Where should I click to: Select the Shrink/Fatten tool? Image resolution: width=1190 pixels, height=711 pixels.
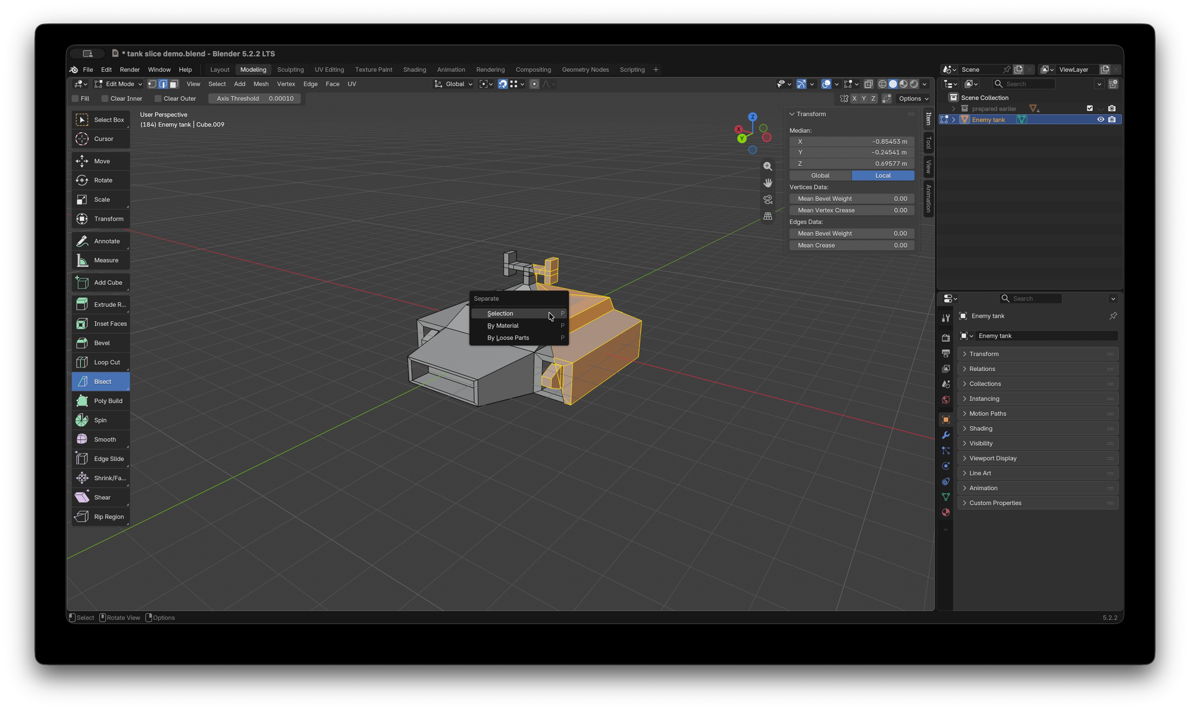[101, 478]
